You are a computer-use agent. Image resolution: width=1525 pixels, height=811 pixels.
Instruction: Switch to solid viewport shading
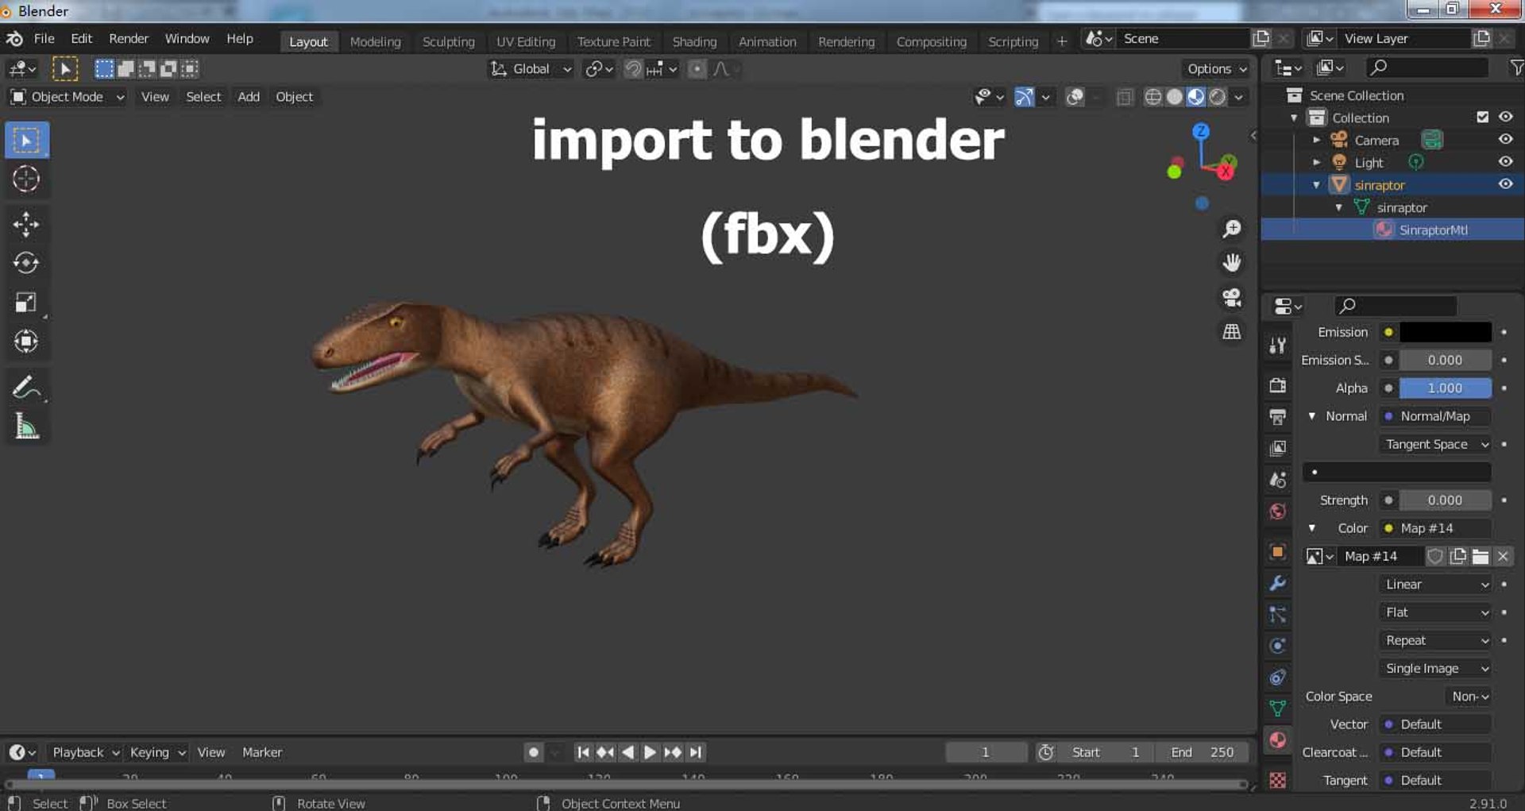(1175, 97)
